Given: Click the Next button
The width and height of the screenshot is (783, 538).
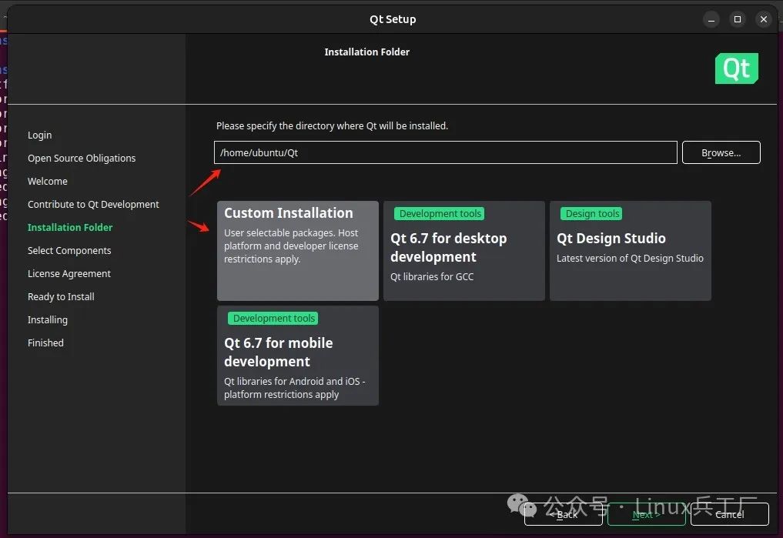Looking at the screenshot, I should click(646, 514).
